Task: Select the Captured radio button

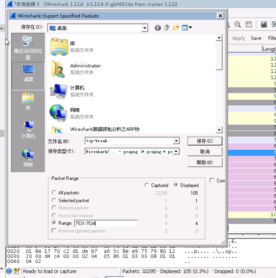Action: coord(146,185)
